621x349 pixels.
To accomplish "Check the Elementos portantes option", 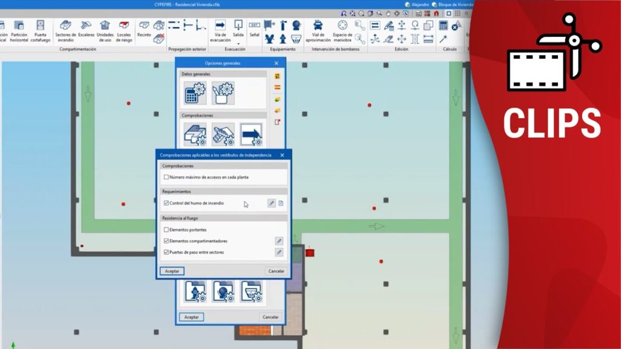I will tap(166, 230).
